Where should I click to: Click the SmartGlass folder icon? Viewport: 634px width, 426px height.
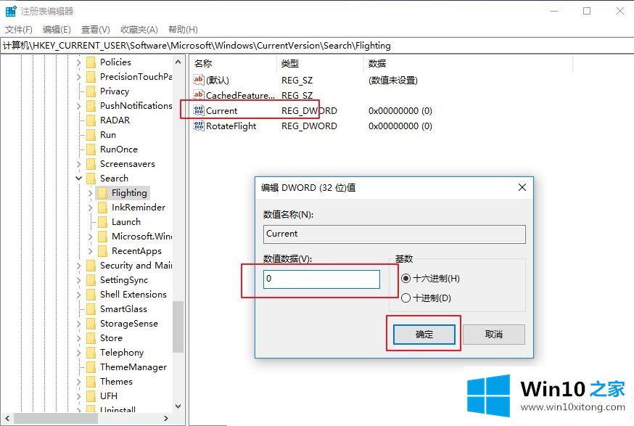pos(91,309)
